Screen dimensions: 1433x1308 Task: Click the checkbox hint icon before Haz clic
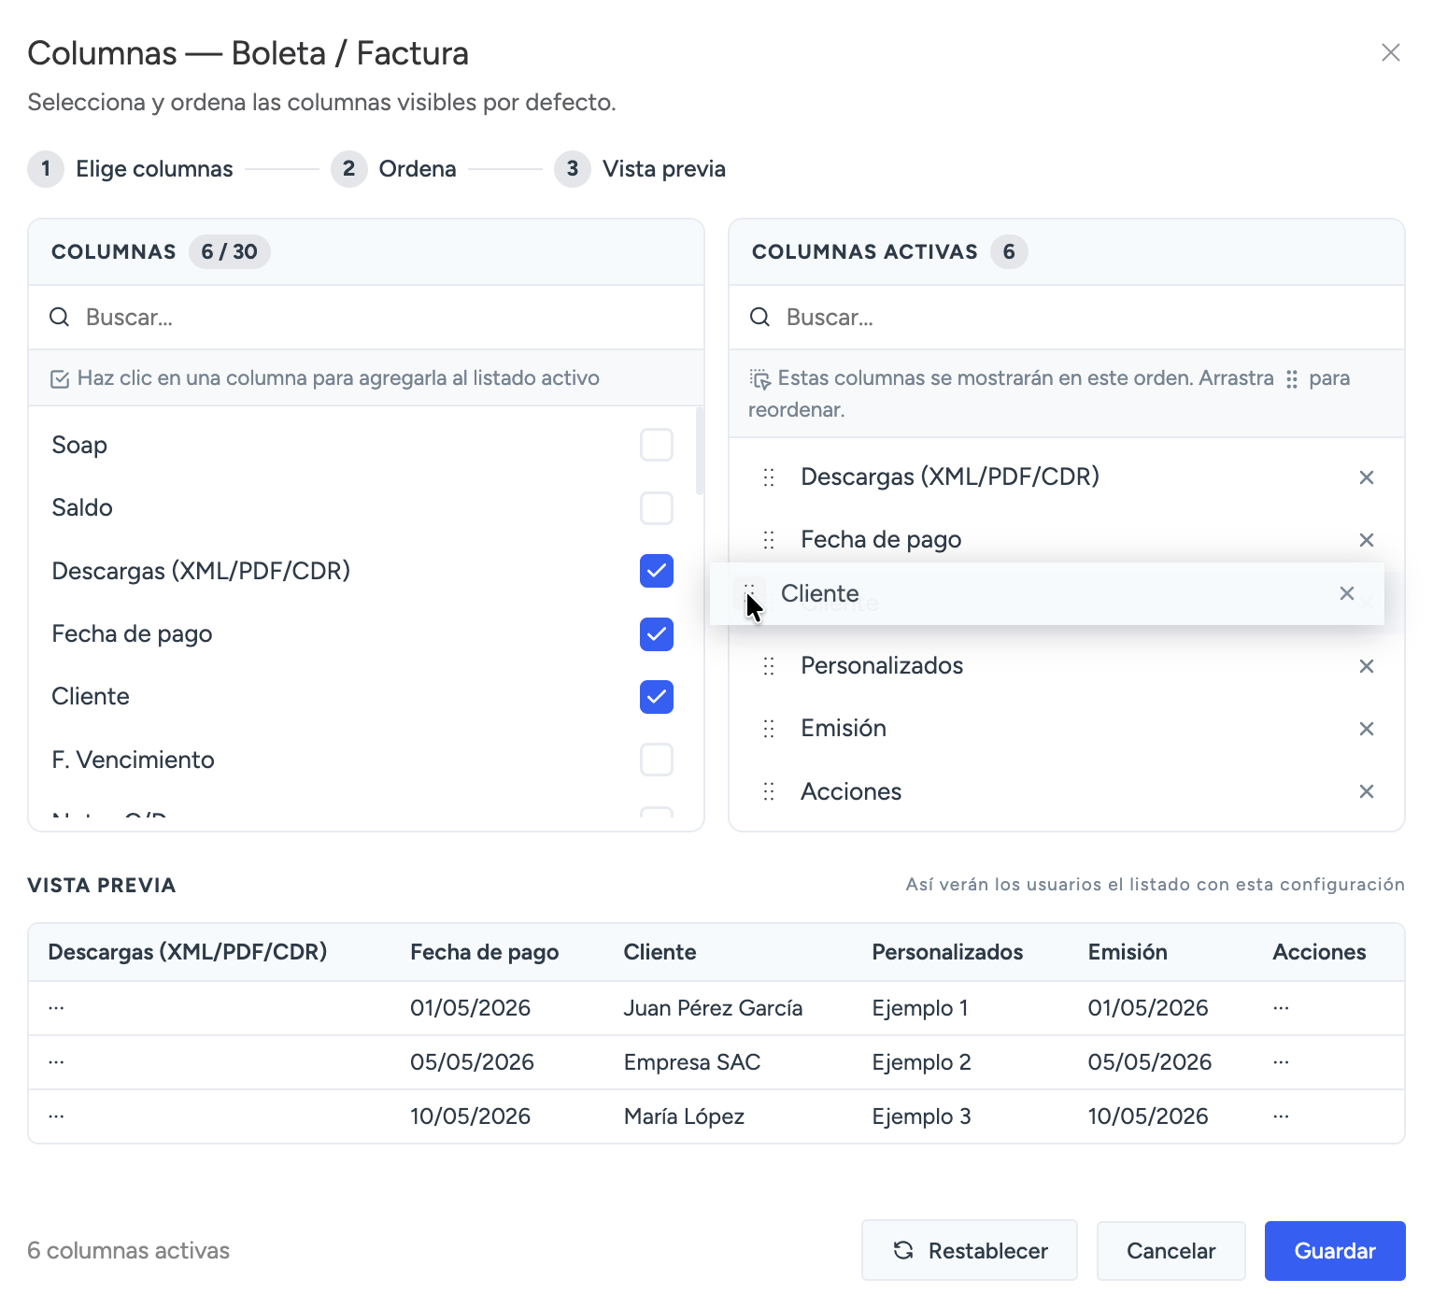(60, 378)
